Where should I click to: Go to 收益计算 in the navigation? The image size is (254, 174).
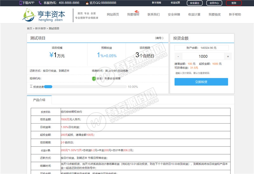(x=194, y=15)
